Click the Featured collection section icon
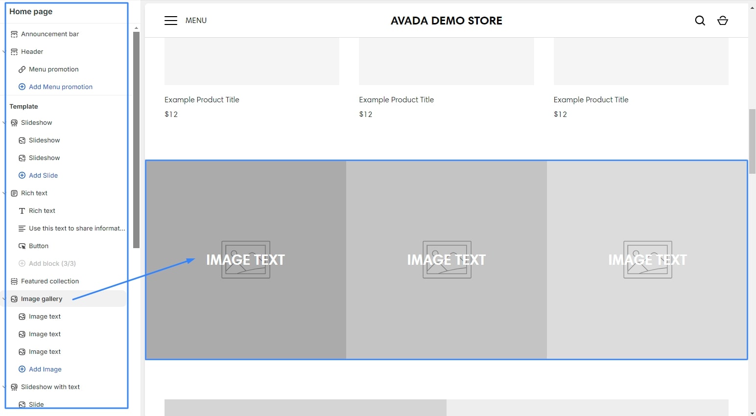The height and width of the screenshot is (416, 756). (x=14, y=281)
